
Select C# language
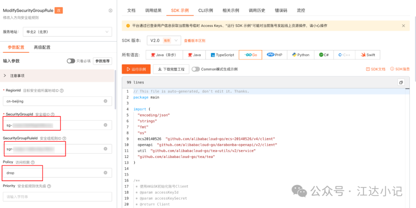tap(324, 55)
